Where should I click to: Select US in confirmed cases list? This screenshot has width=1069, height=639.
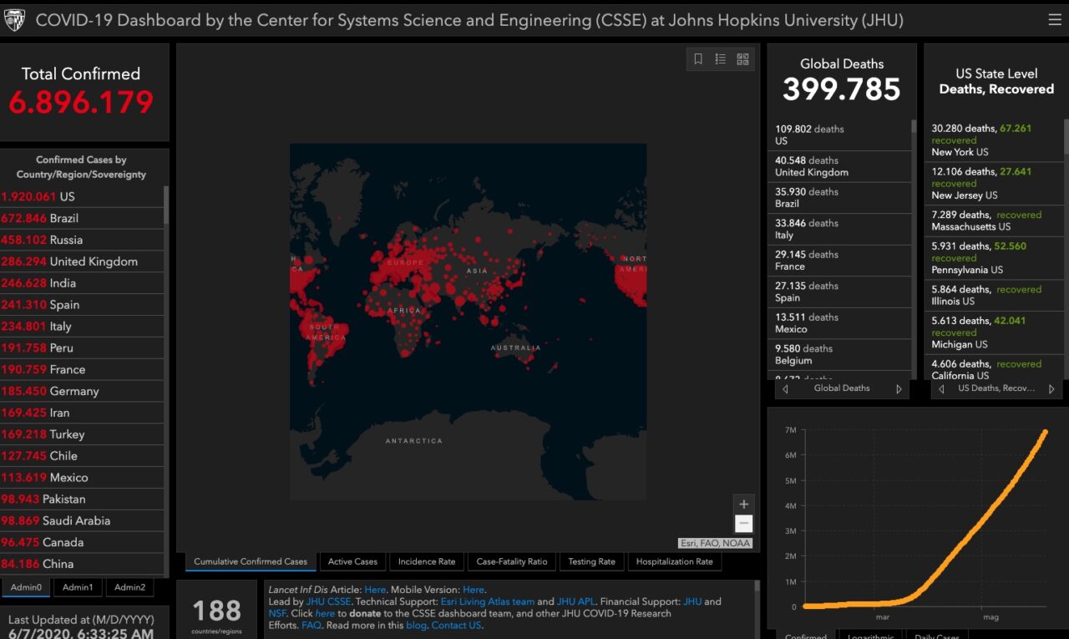coord(82,197)
